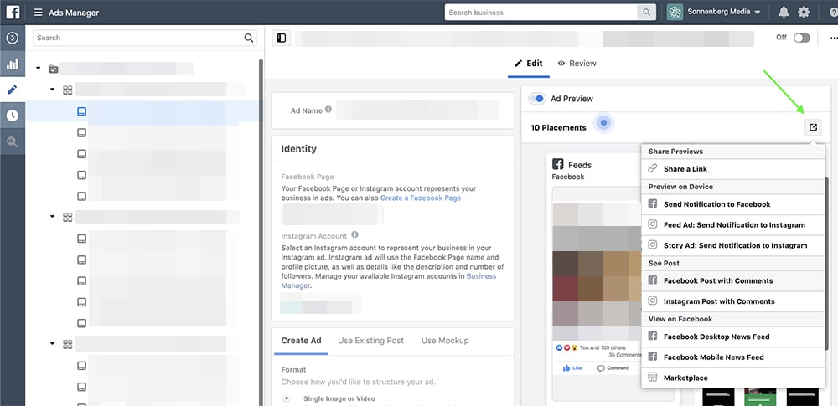Collapse the top campaign tree arrow
Image resolution: width=838 pixels, height=406 pixels.
[39, 69]
